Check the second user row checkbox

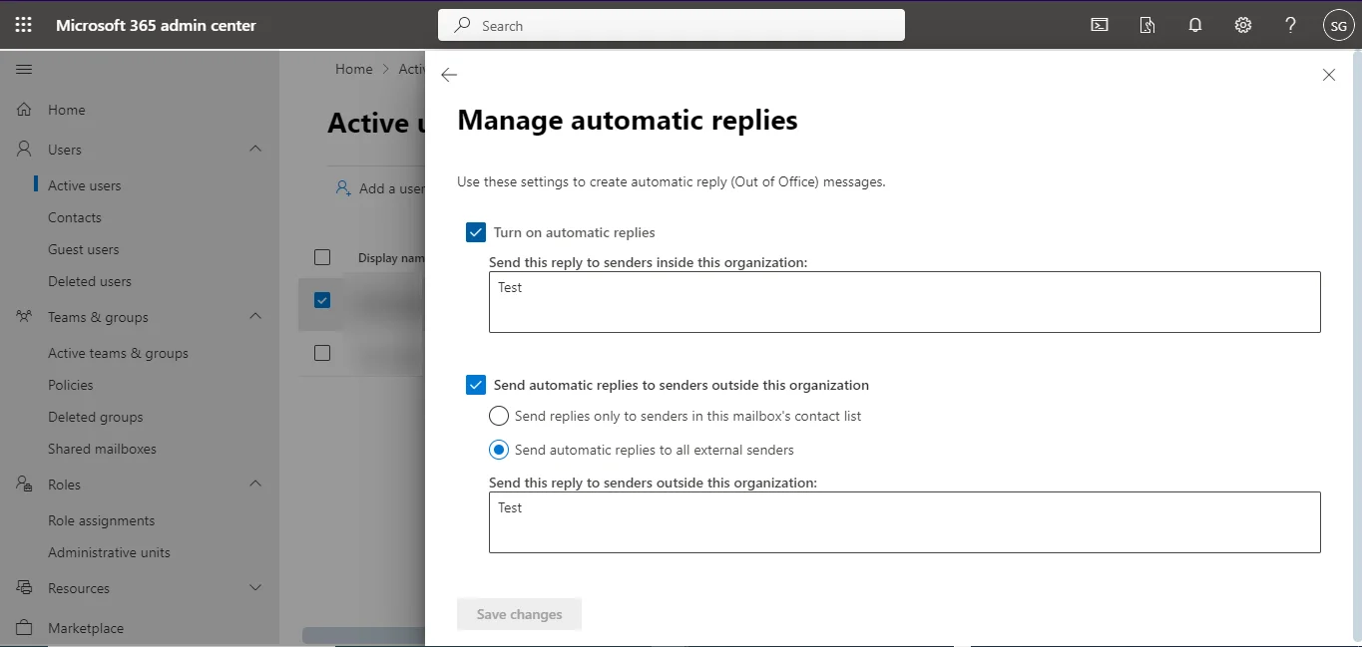(322, 353)
